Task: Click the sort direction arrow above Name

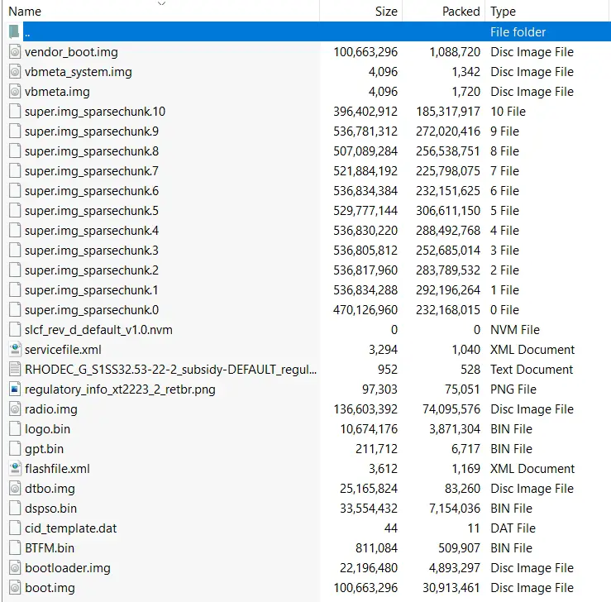Action: coord(161,3)
